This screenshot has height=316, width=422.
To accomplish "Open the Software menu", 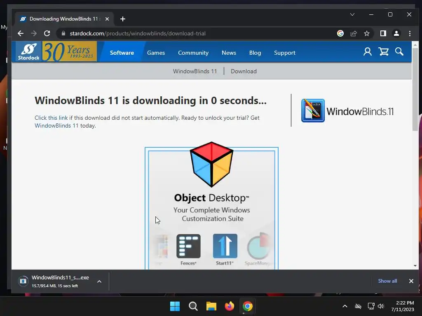I will pos(122,53).
